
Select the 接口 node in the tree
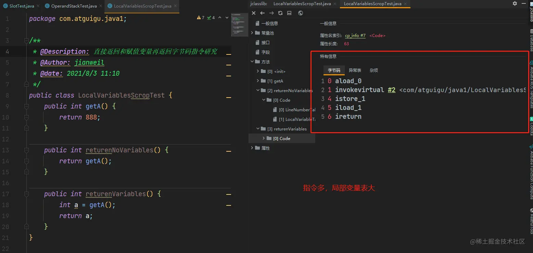tap(263, 42)
